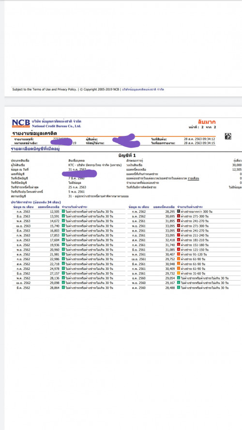Click the underlined รายเดือน text
The height and width of the screenshot is (430, 242).
pos(194,178)
